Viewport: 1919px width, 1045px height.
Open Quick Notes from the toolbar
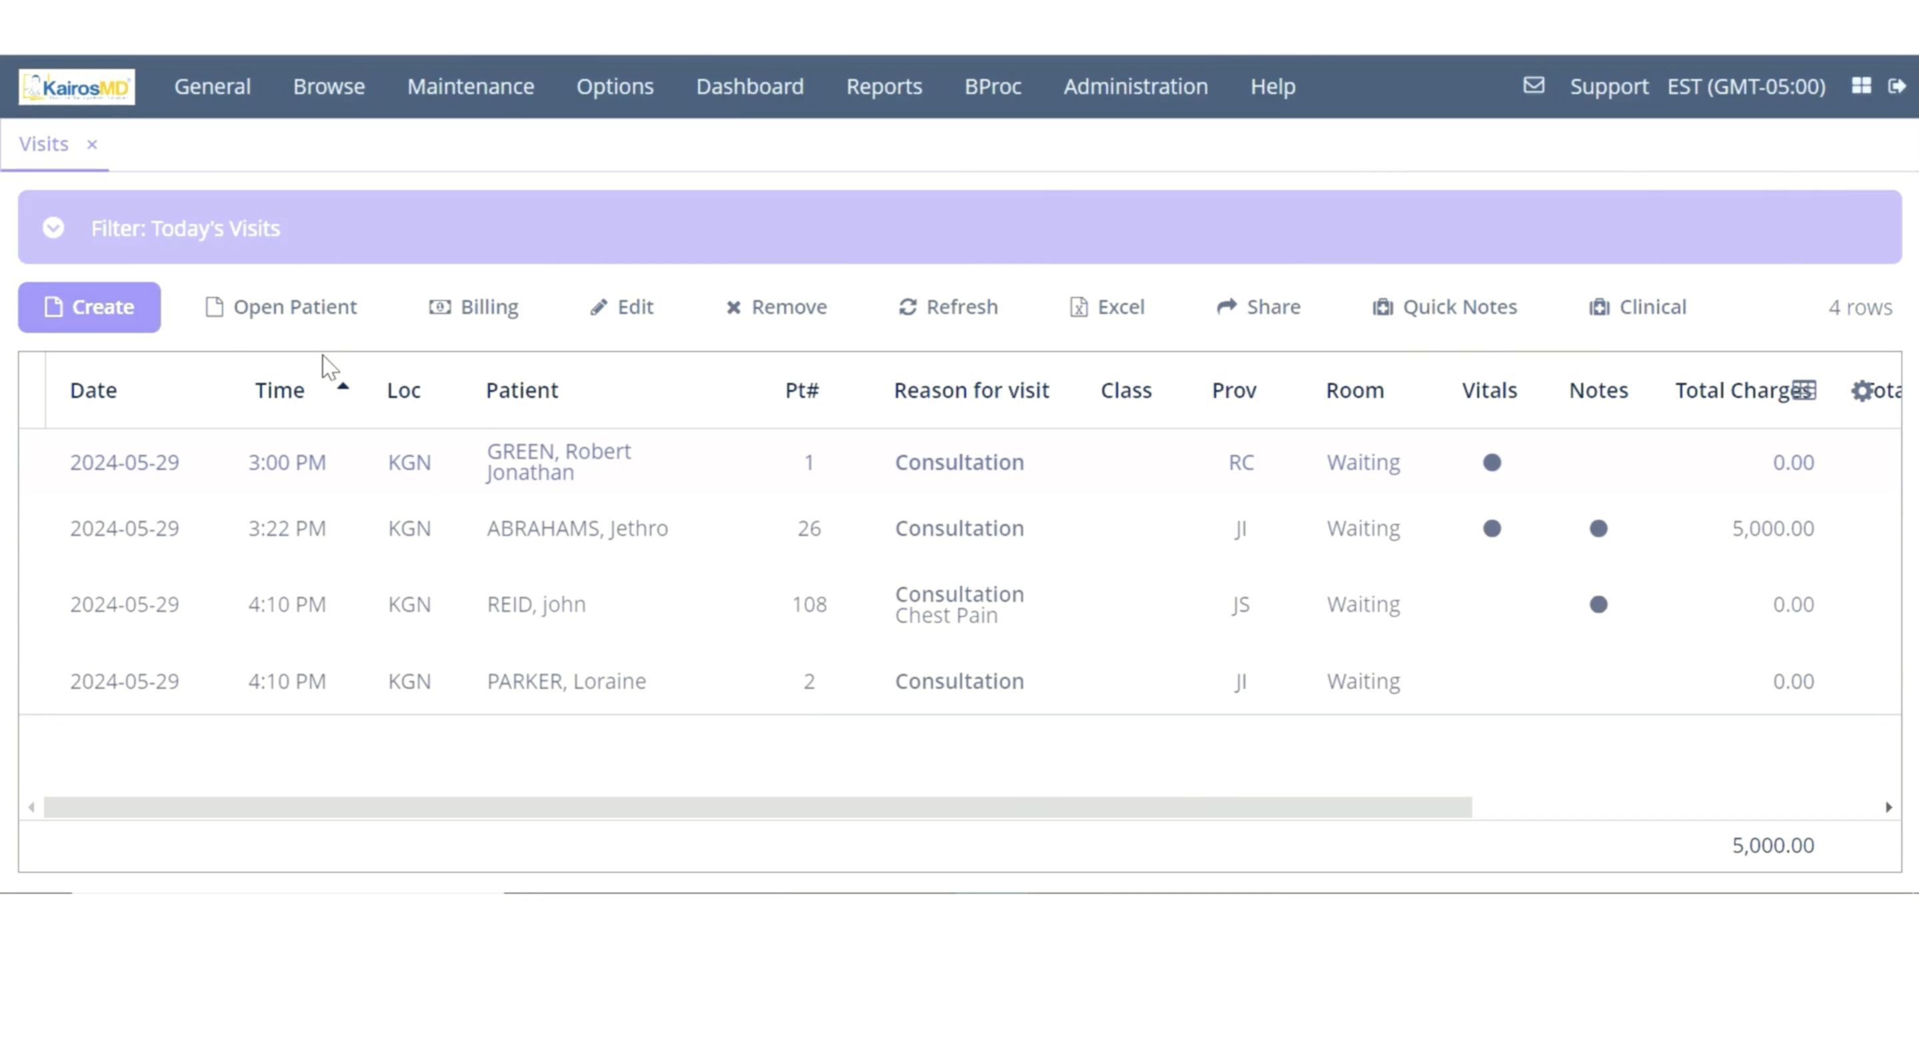tap(1444, 307)
